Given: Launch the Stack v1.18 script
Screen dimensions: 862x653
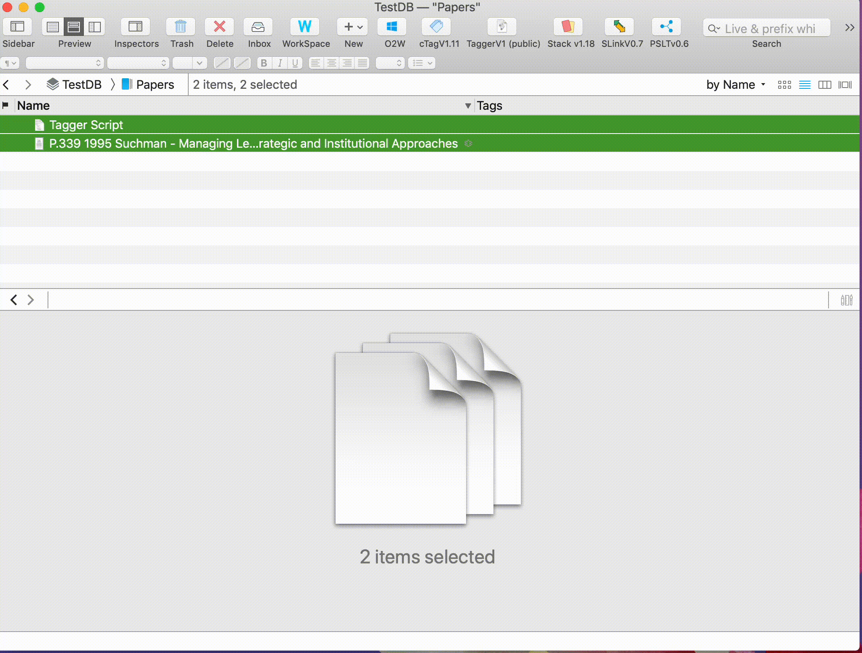Looking at the screenshot, I should click(568, 27).
